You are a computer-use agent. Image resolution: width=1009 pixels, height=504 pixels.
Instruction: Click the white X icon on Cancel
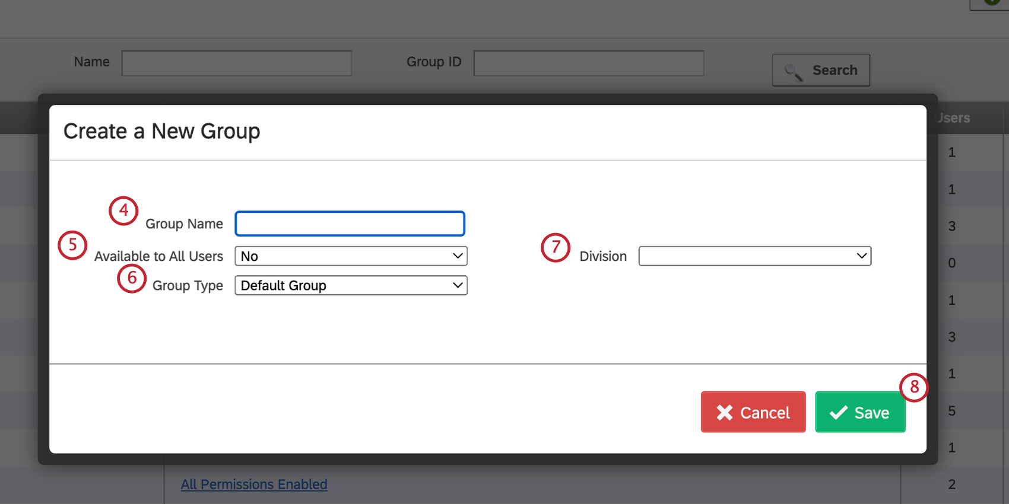724,413
